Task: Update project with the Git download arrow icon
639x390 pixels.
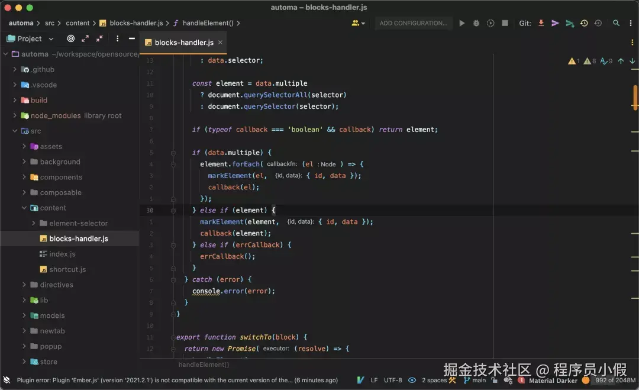Action: coord(541,23)
